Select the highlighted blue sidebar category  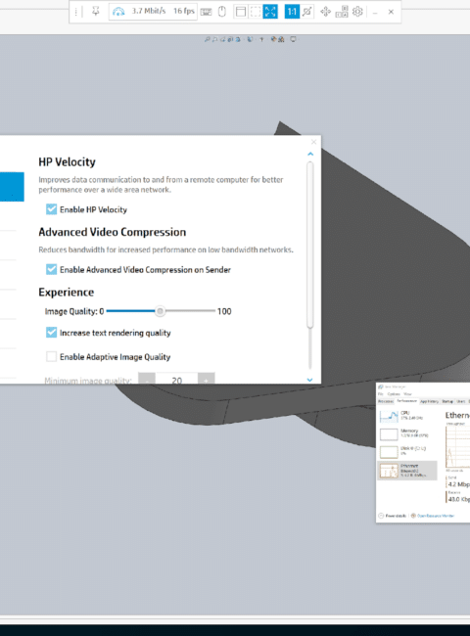pos(12,187)
